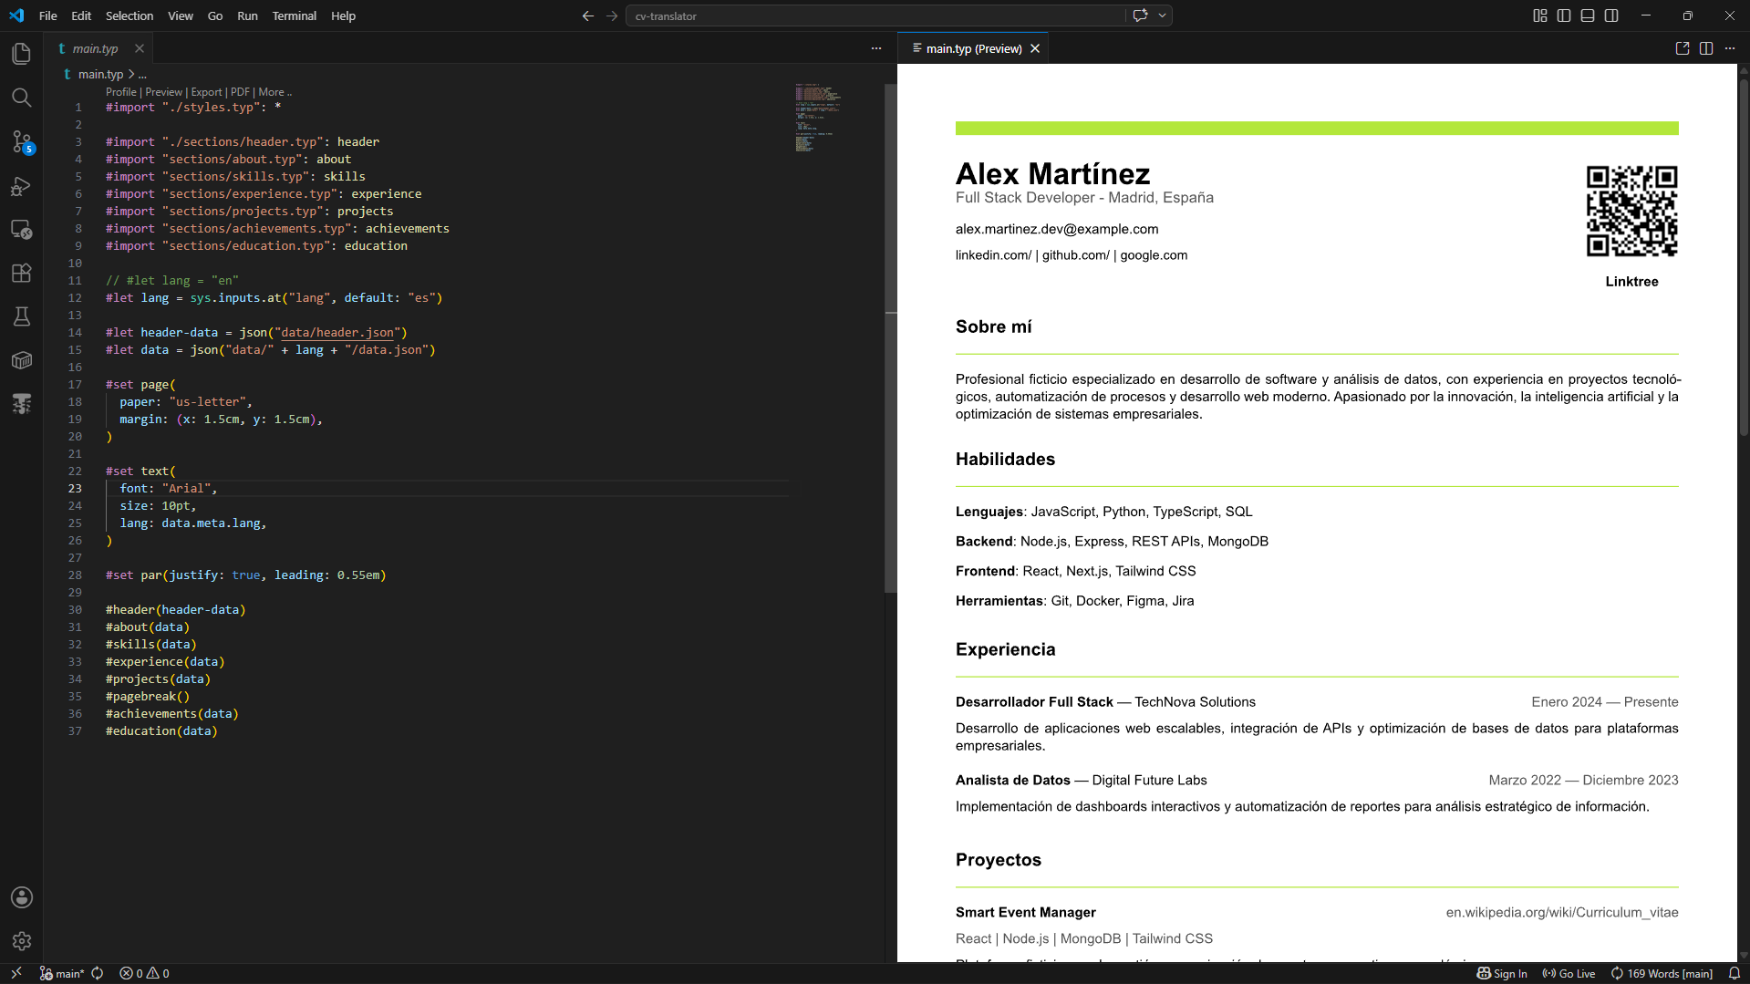Open the Edit menu

click(x=81, y=16)
